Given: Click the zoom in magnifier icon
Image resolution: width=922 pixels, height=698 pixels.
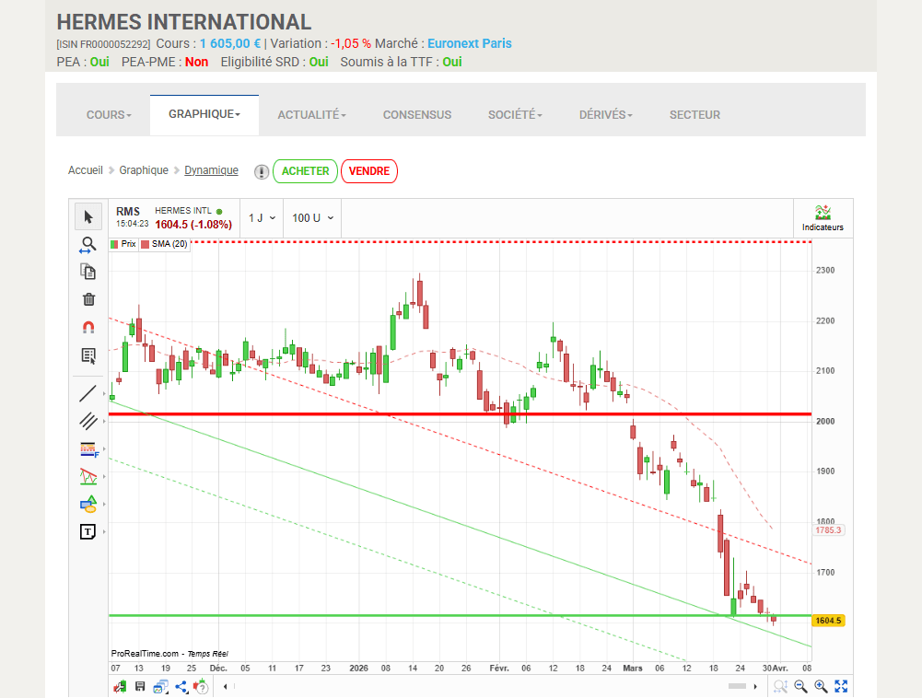Looking at the screenshot, I should coord(821,686).
